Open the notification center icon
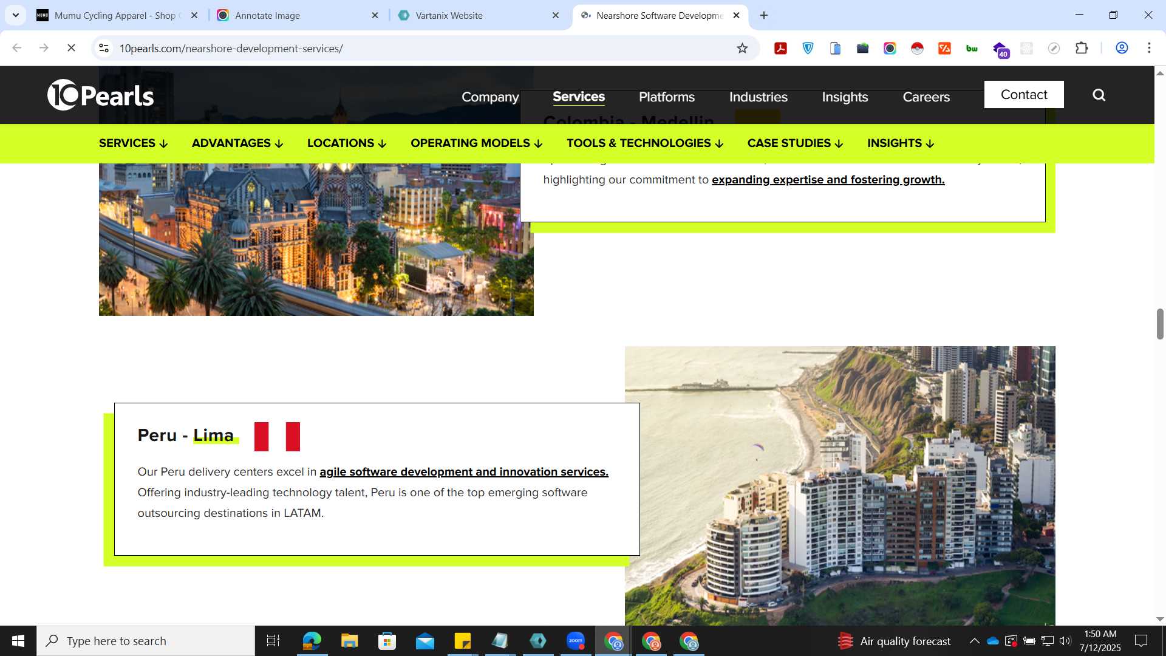The width and height of the screenshot is (1166, 656). (x=1141, y=641)
